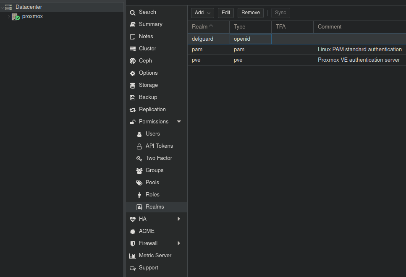Viewport: 406px width, 277px height.
Task: Click the Pools tags icon
Action: point(139,183)
